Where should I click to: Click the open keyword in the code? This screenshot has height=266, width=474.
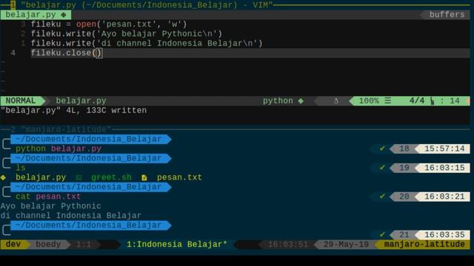click(86, 24)
